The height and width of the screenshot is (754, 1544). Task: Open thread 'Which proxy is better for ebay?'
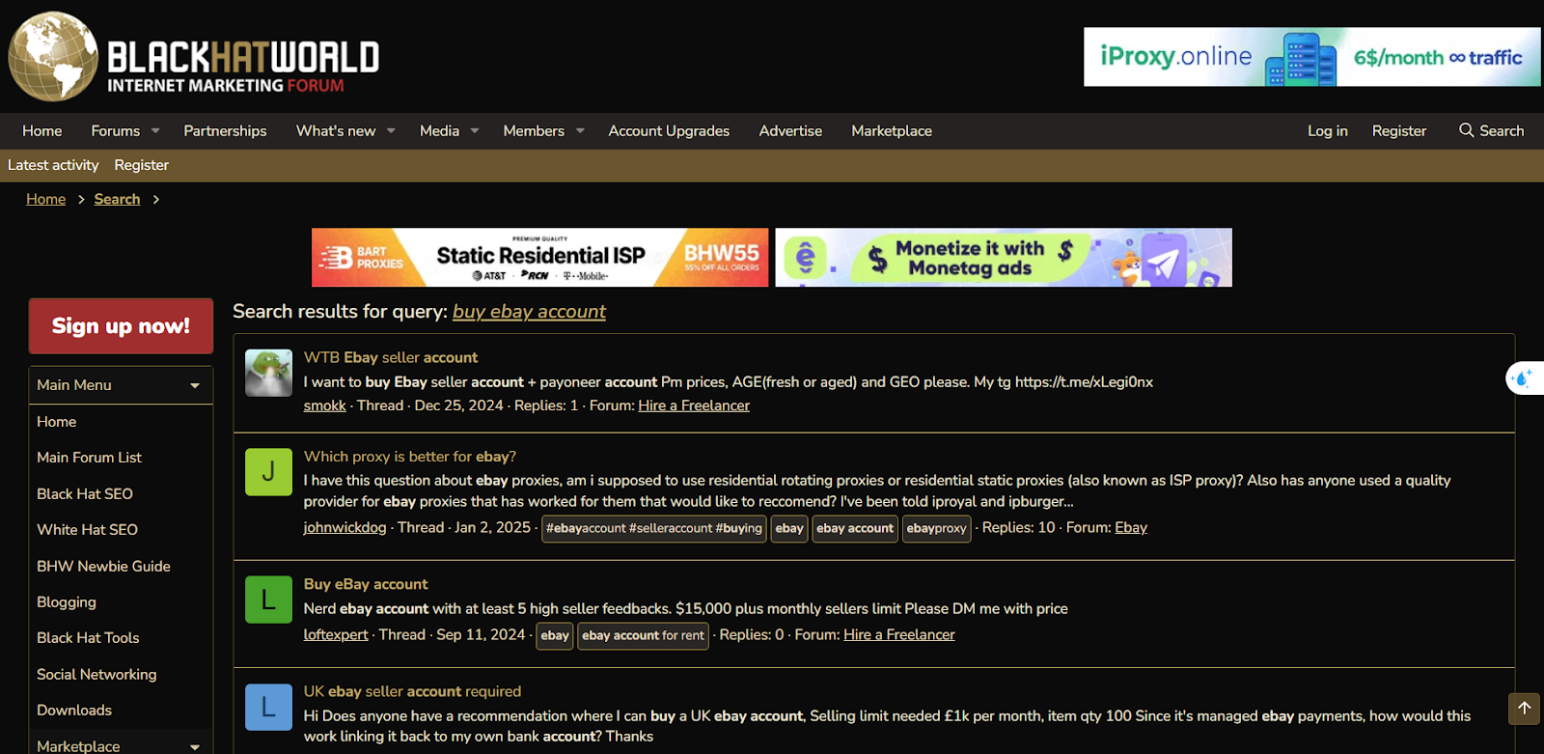click(410, 457)
